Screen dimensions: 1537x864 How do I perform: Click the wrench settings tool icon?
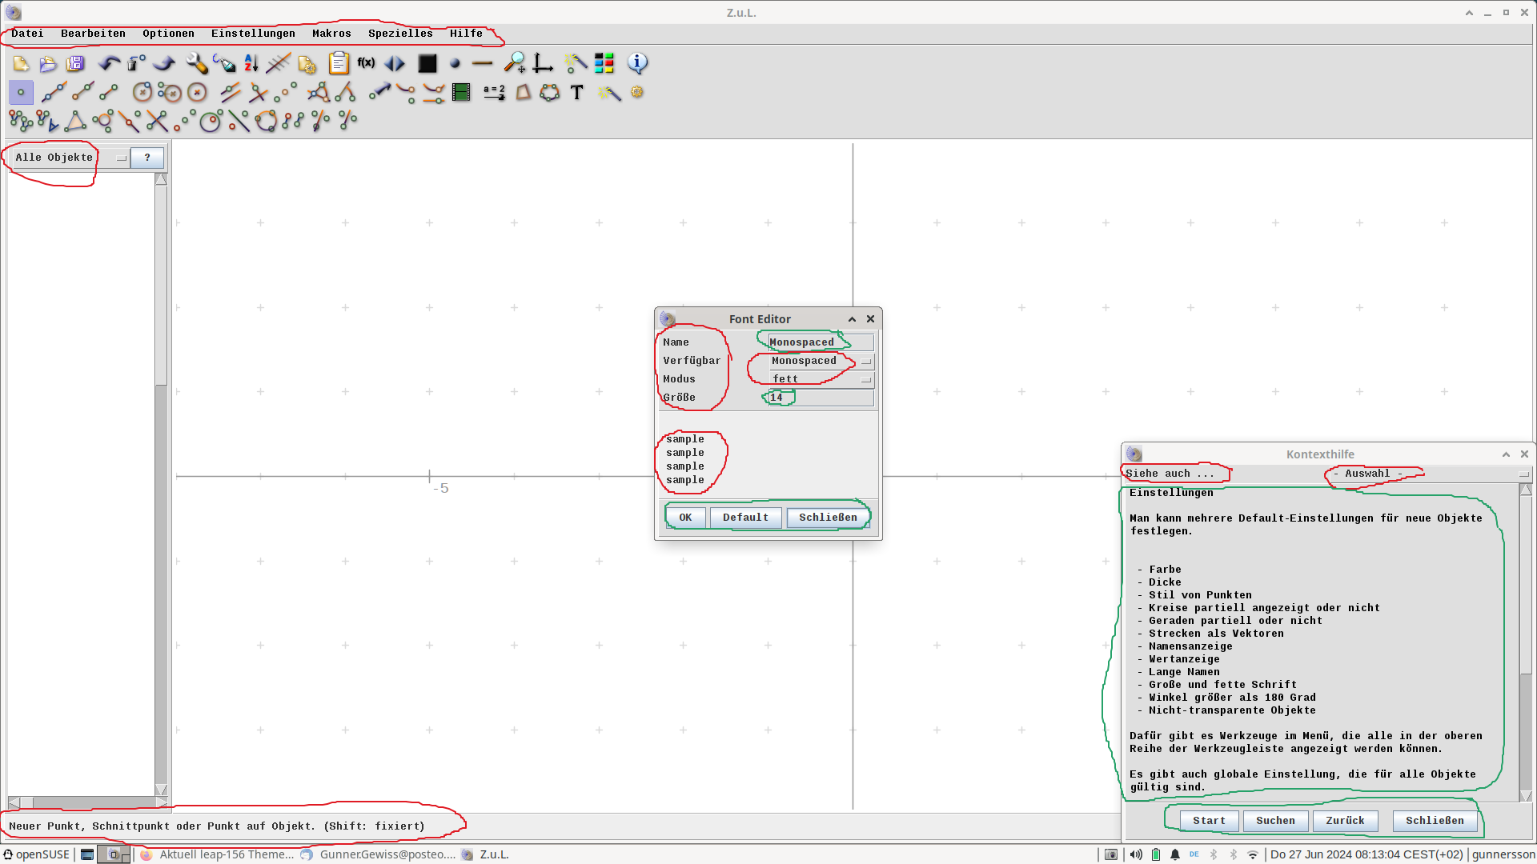(x=196, y=63)
